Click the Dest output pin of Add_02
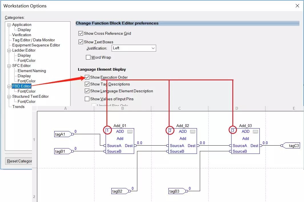304x202 pixels. [x=192, y=146]
